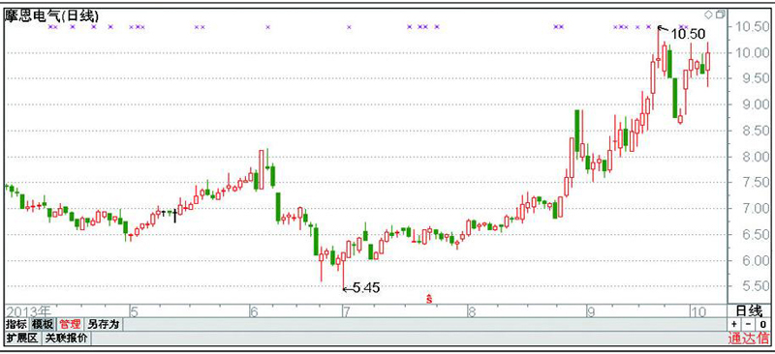Open the 日线 period selector
This screenshot has width=775, height=354.
click(749, 310)
